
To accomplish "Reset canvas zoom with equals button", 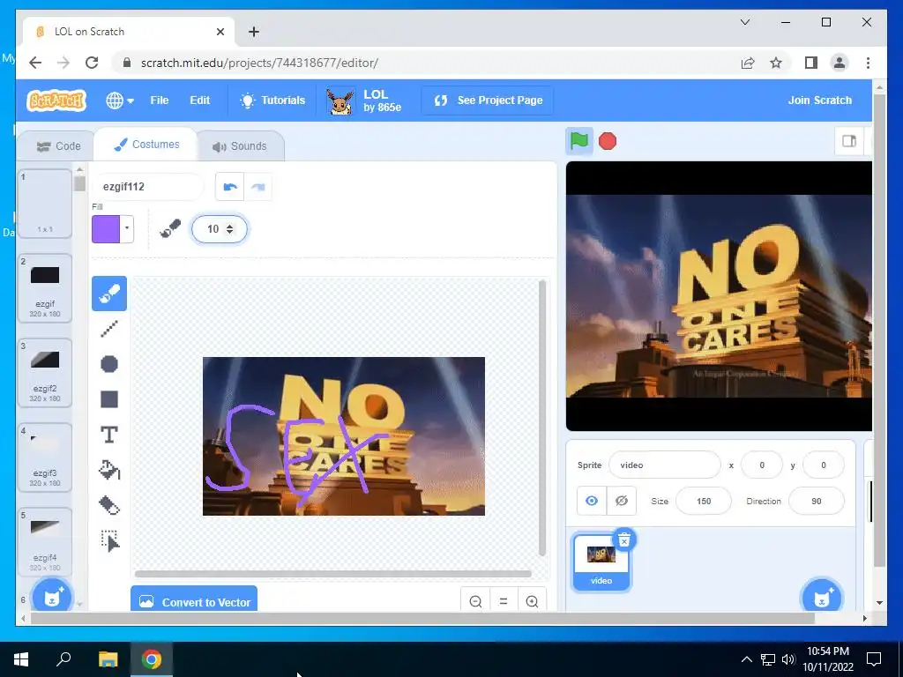I will click(504, 601).
